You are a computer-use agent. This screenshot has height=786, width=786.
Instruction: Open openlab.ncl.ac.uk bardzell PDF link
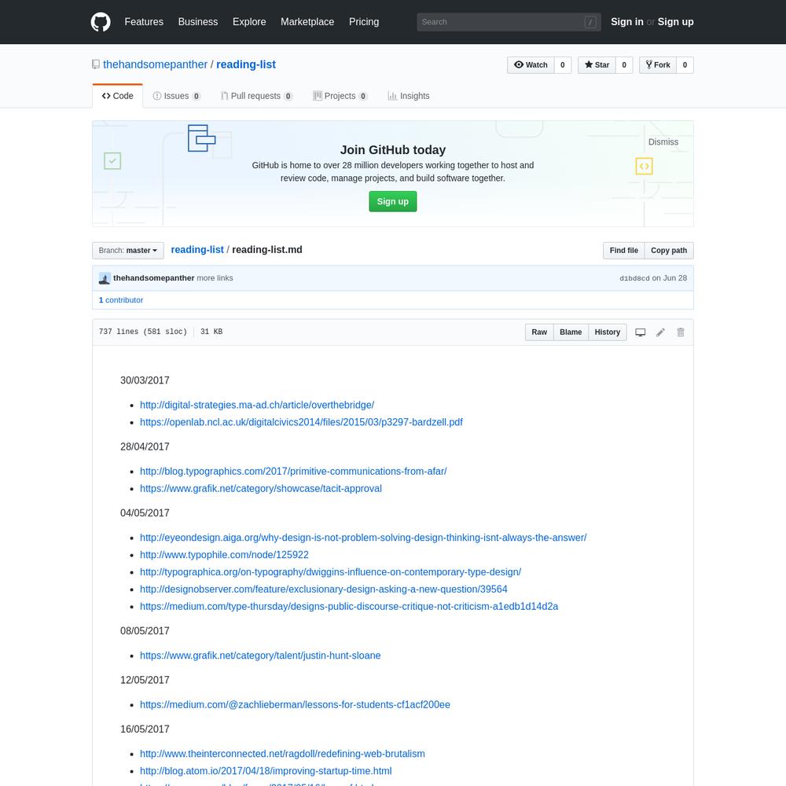pyautogui.click(x=301, y=422)
